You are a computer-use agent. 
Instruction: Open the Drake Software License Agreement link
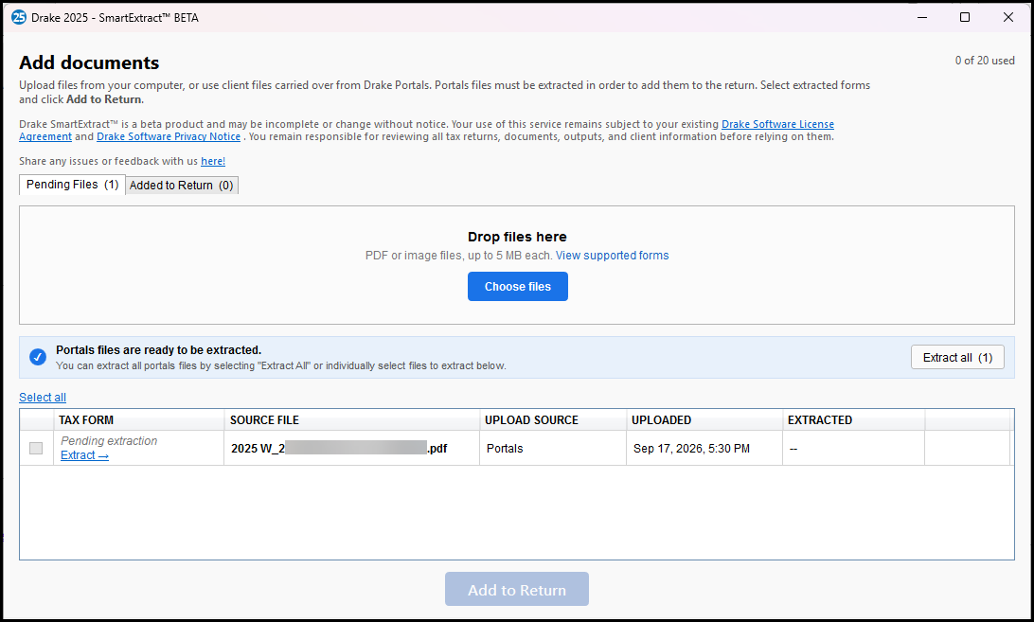click(x=777, y=124)
